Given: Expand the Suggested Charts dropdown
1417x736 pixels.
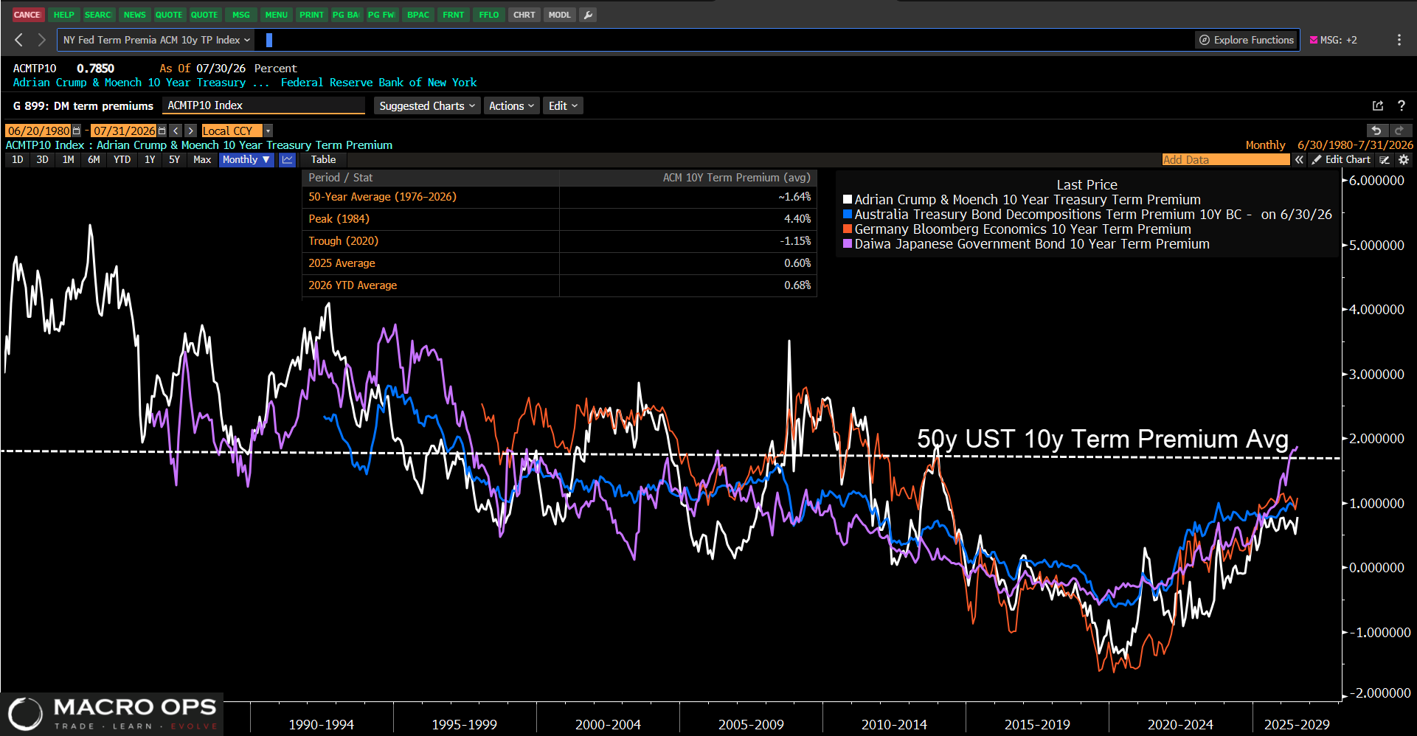Looking at the screenshot, I should 427,105.
